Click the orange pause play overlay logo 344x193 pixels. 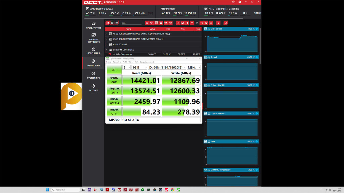click(x=72, y=96)
